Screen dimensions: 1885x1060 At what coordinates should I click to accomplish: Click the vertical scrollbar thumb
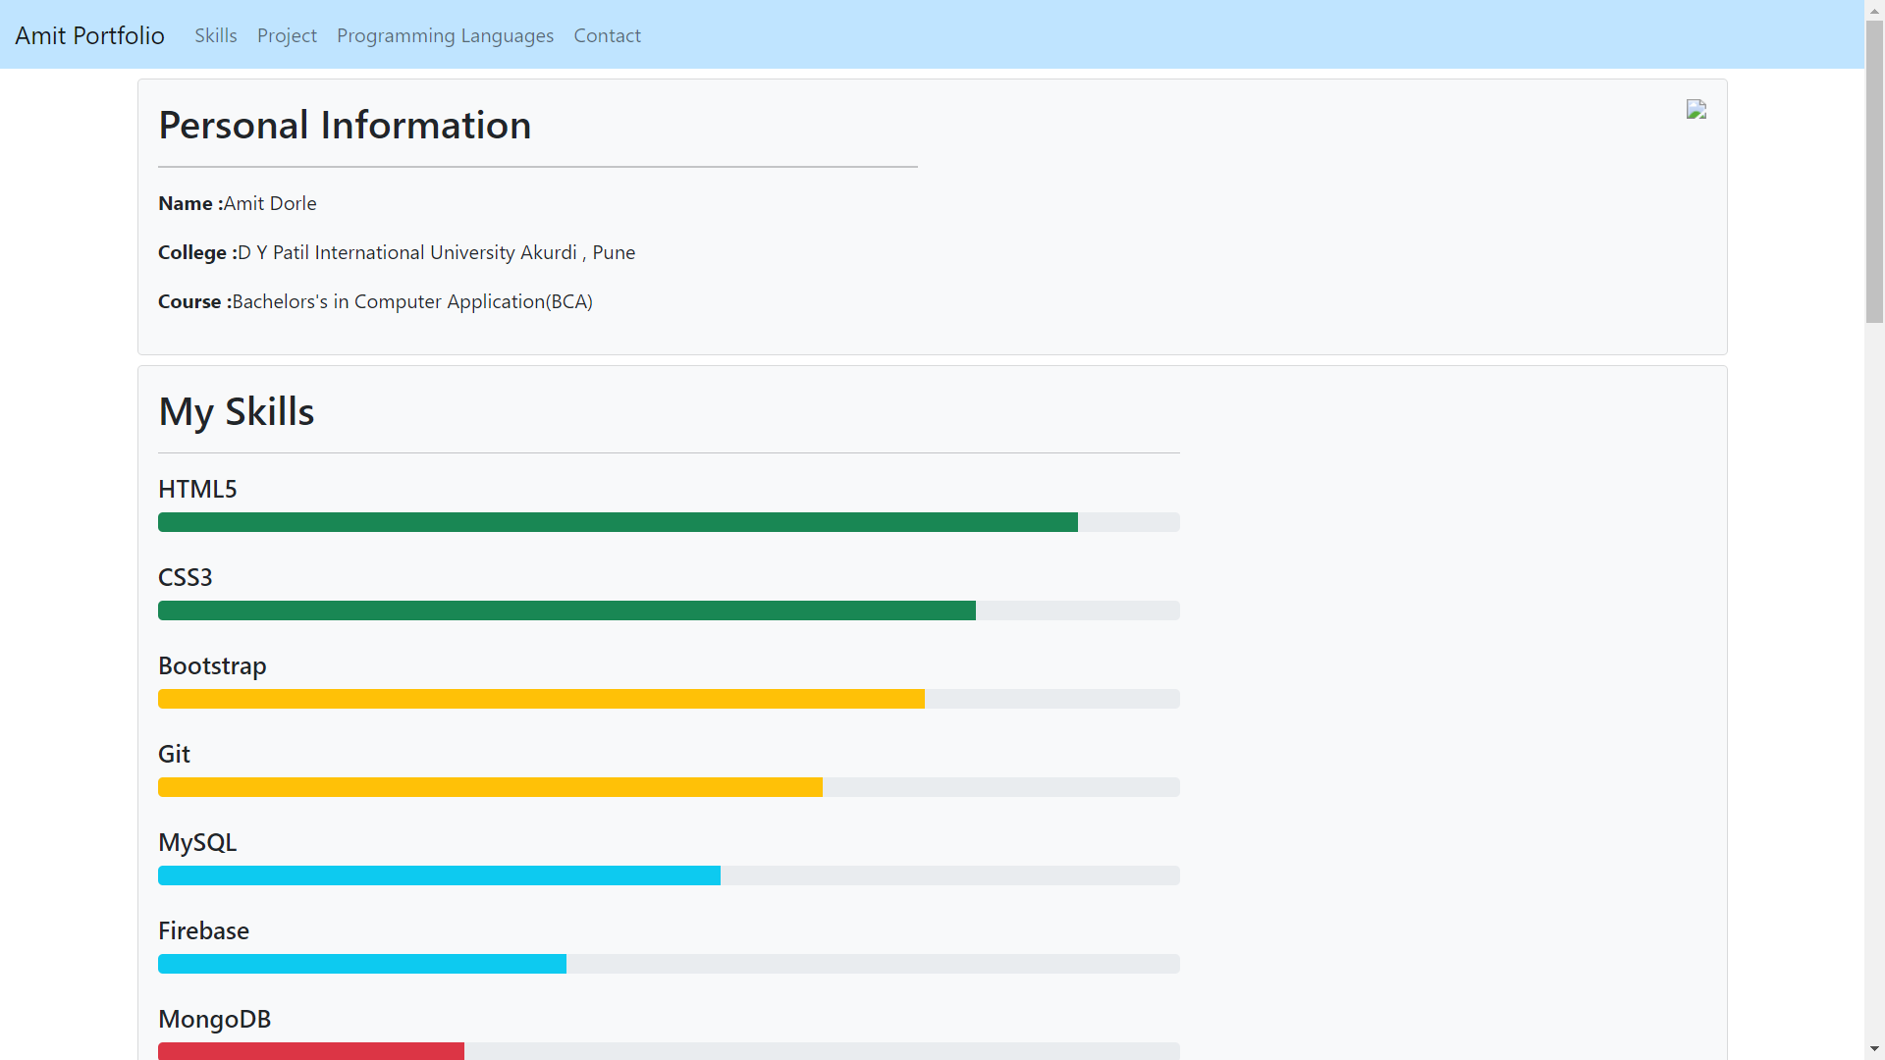pyautogui.click(x=1874, y=172)
